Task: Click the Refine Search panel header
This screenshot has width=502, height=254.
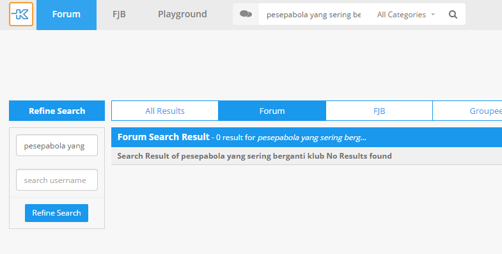Action: [x=57, y=111]
